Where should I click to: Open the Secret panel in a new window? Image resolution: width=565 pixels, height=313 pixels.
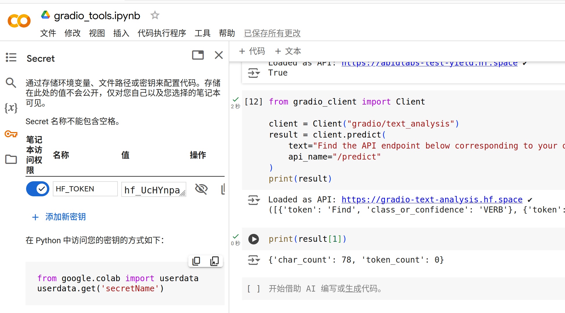198,55
